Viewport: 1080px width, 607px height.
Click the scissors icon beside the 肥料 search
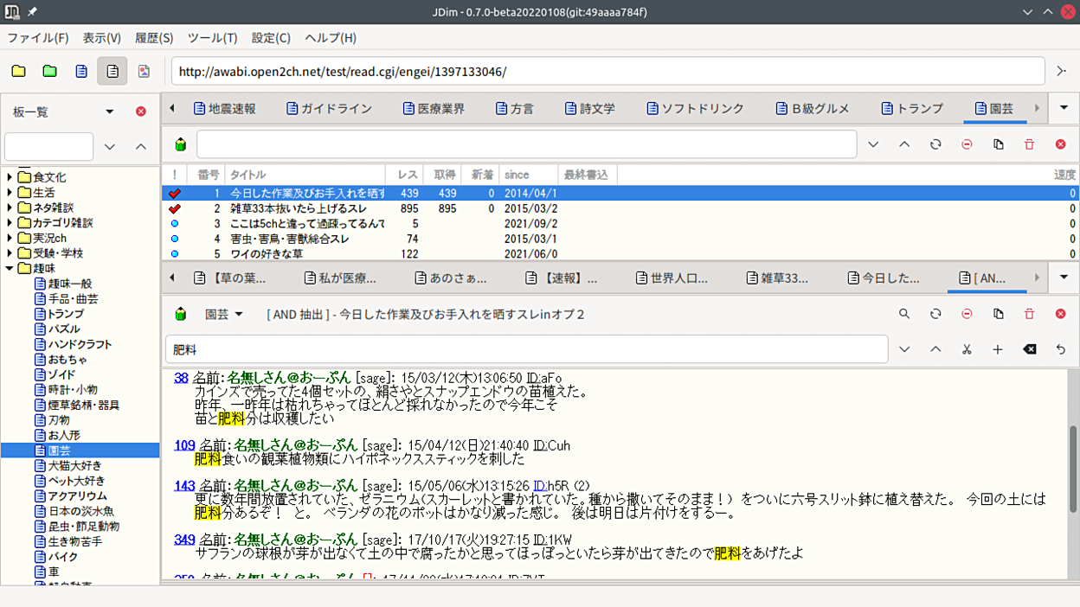[x=967, y=349]
